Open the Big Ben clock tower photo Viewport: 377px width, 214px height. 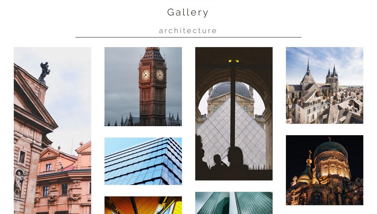[x=143, y=86]
